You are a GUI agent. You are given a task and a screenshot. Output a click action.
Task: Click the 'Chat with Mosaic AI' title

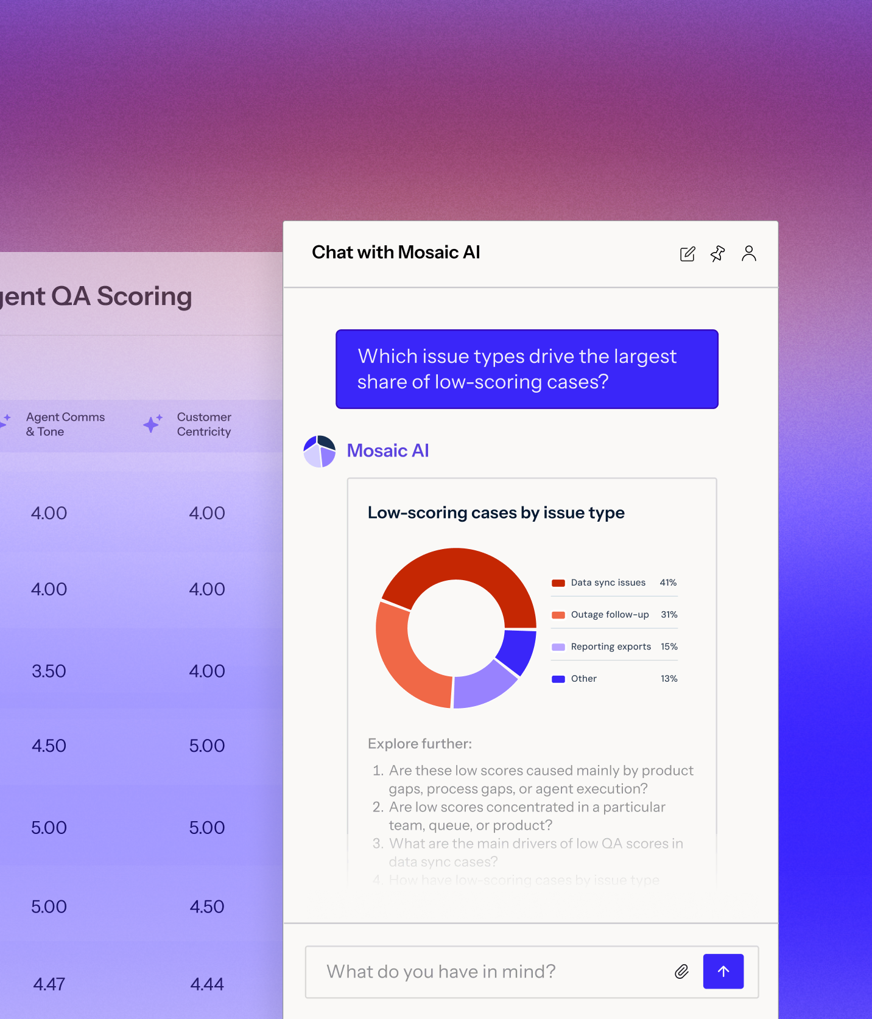[x=396, y=252]
